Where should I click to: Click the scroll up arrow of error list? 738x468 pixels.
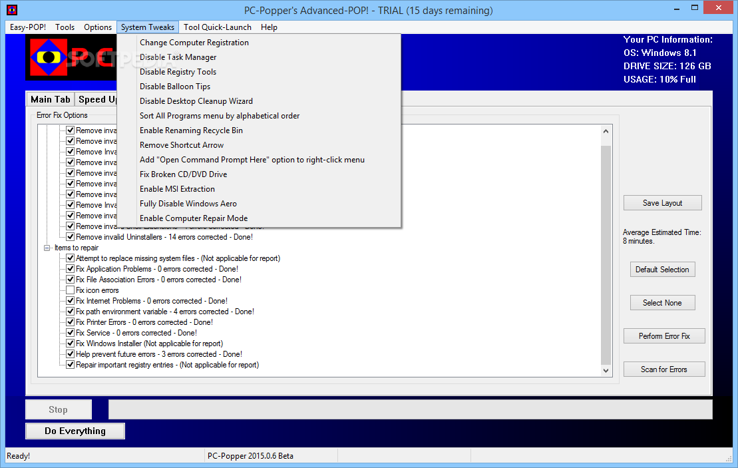coord(606,131)
